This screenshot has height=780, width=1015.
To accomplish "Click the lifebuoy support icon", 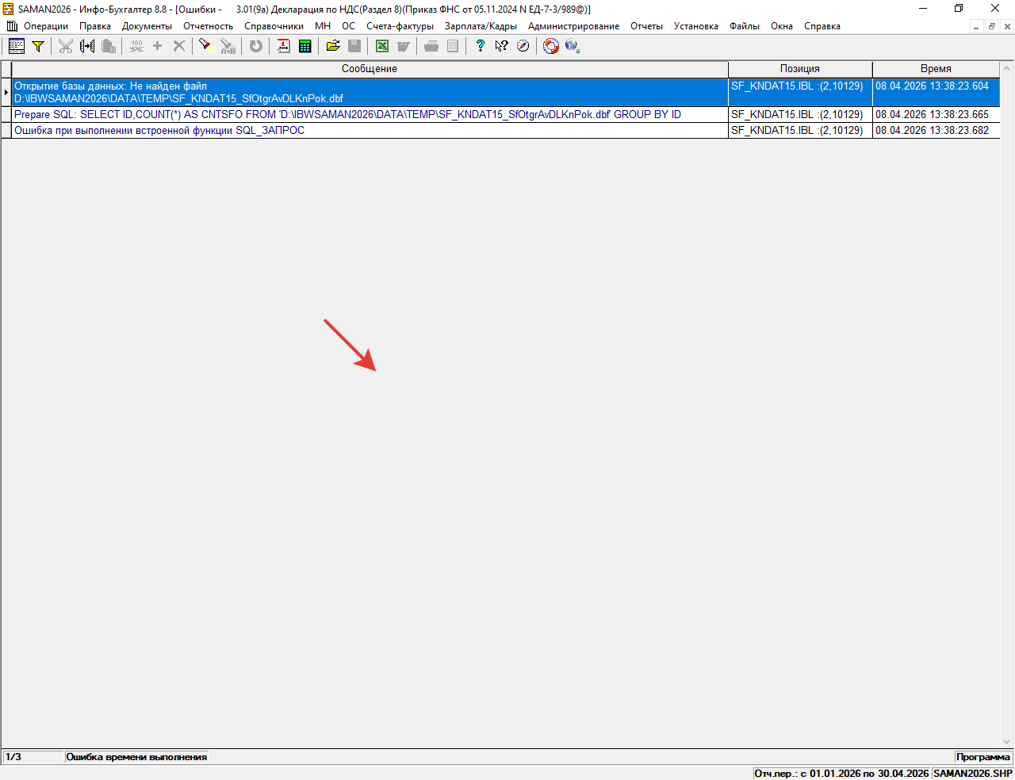I will [x=550, y=46].
